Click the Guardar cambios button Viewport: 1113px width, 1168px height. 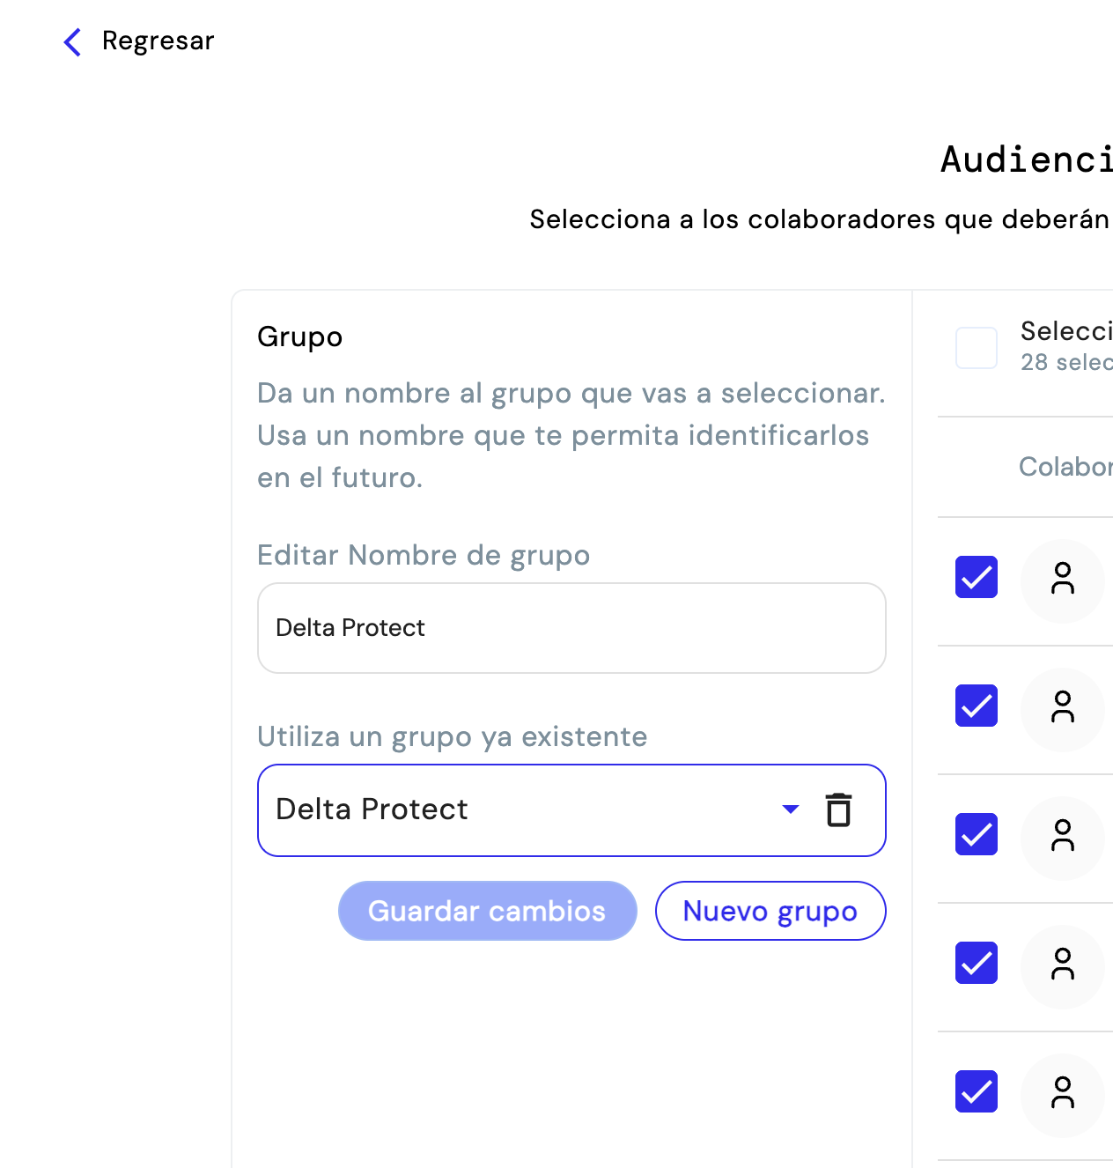488,911
